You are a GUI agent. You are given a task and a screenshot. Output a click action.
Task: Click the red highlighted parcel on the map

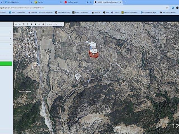pyautogui.click(x=93, y=55)
